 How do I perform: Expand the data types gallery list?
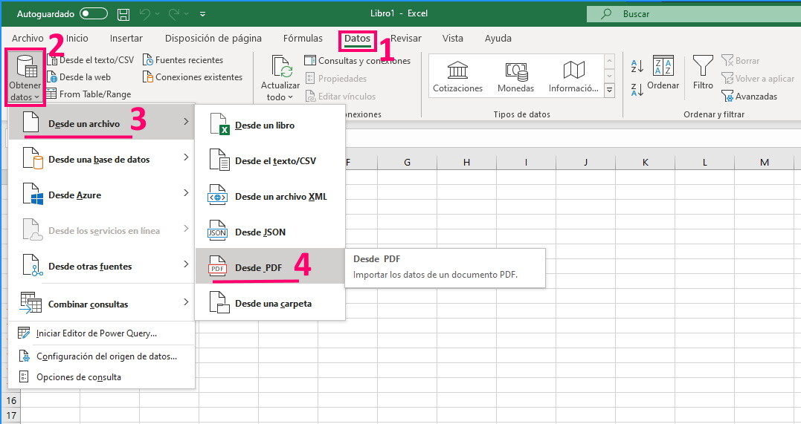[x=609, y=91]
